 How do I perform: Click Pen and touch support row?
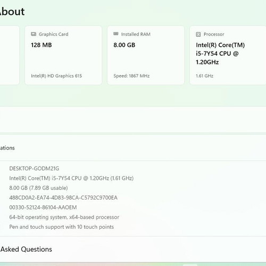62,227
